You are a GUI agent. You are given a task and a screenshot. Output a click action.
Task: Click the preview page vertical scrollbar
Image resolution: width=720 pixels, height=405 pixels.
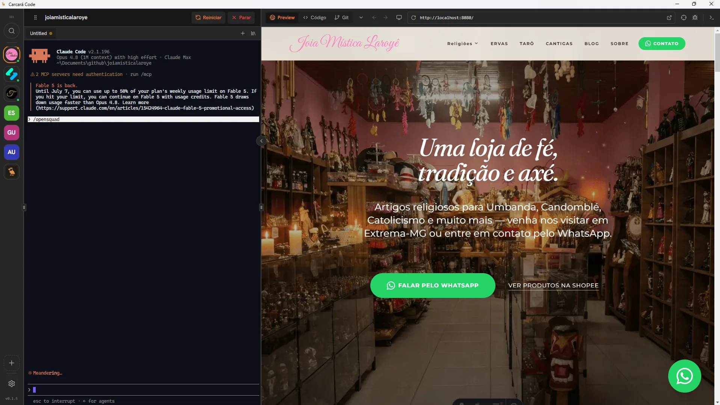[717, 53]
